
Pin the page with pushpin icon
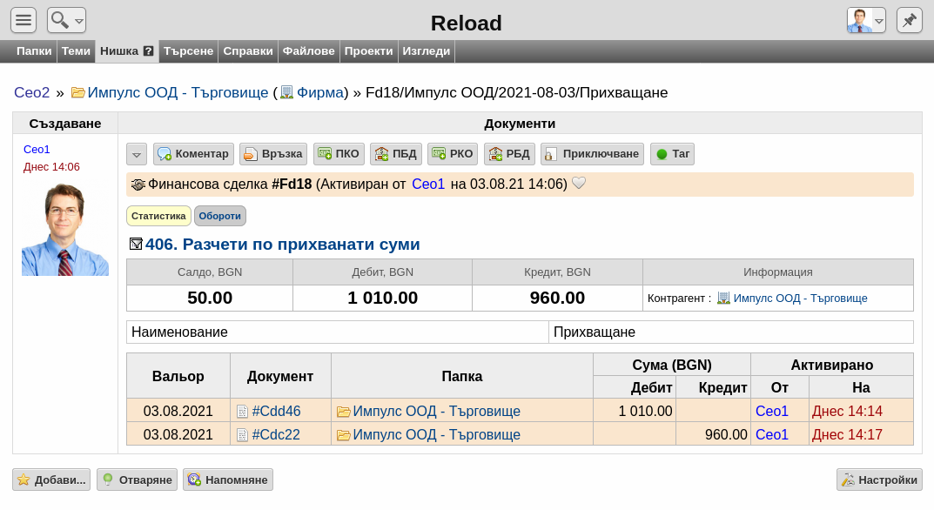coord(909,20)
